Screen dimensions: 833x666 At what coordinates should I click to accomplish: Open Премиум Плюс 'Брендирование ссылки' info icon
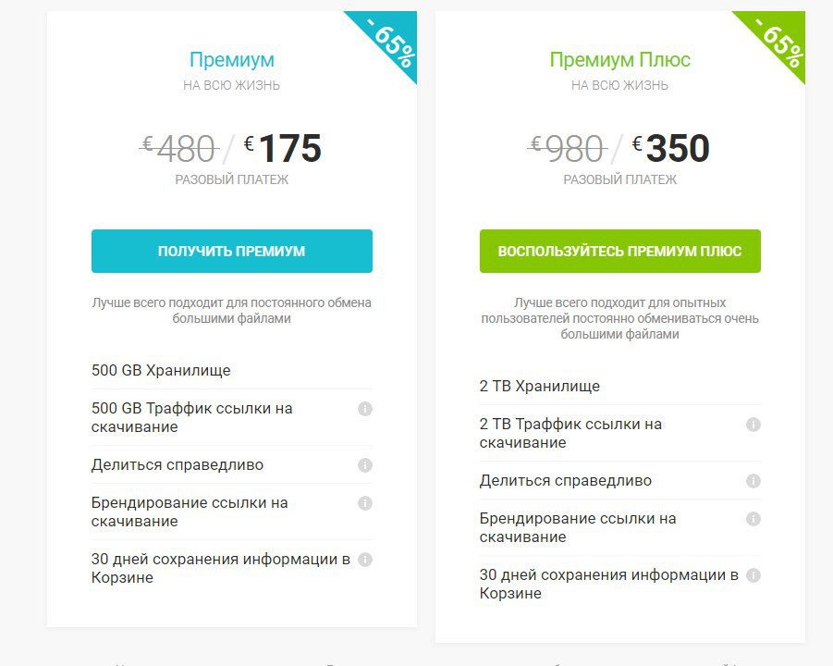coord(753,519)
